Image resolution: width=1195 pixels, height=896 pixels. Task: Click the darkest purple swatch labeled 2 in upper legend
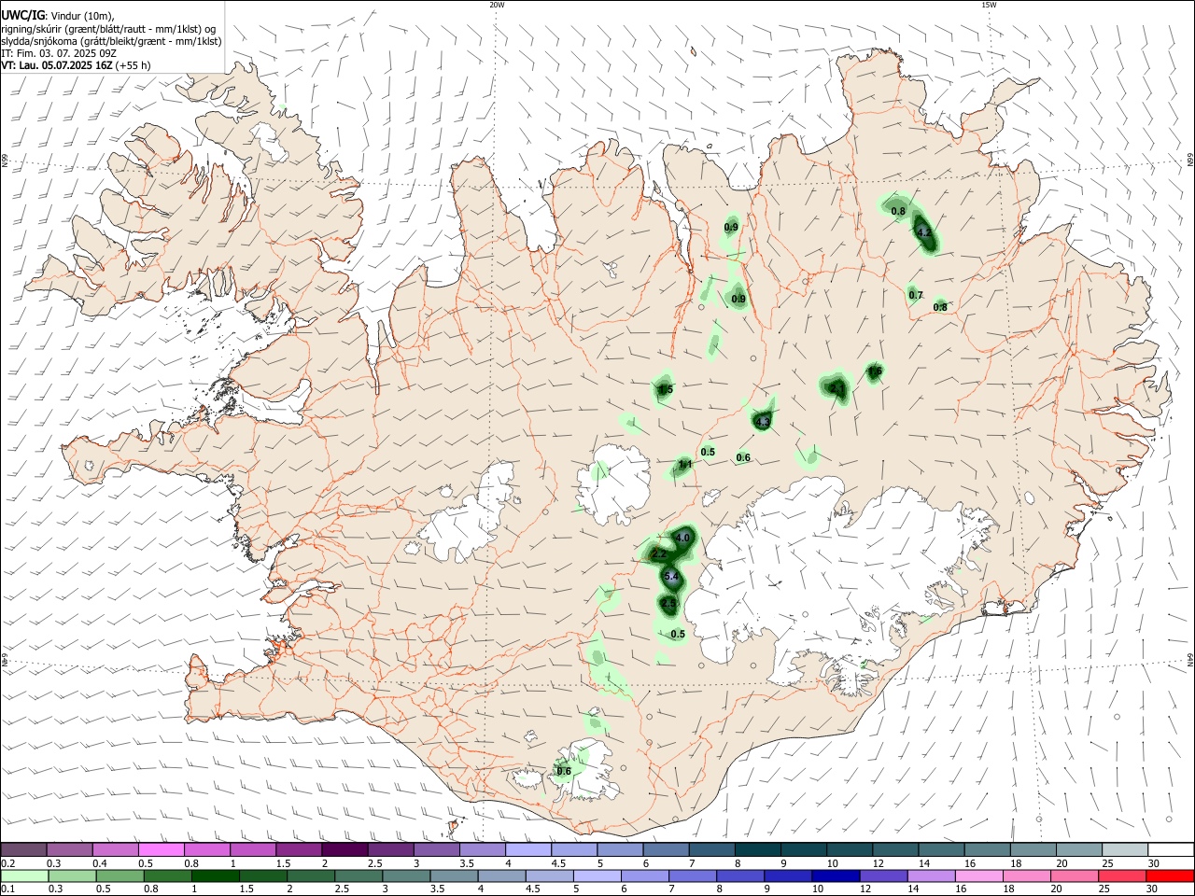pyautogui.click(x=345, y=849)
